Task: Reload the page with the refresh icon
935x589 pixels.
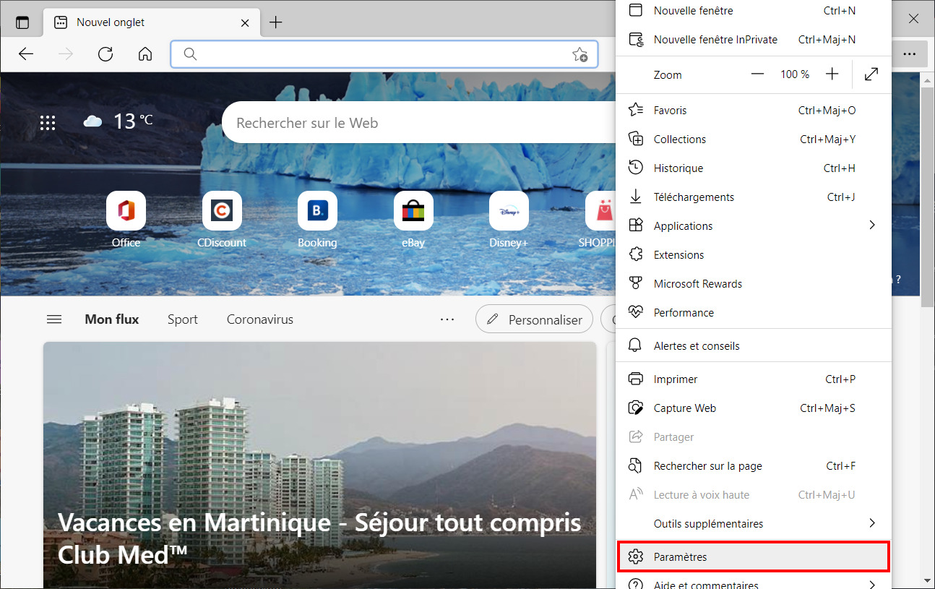Action: coord(105,54)
